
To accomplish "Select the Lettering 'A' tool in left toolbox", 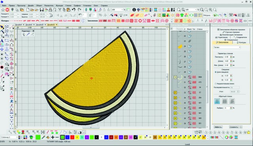I will 2,40.
